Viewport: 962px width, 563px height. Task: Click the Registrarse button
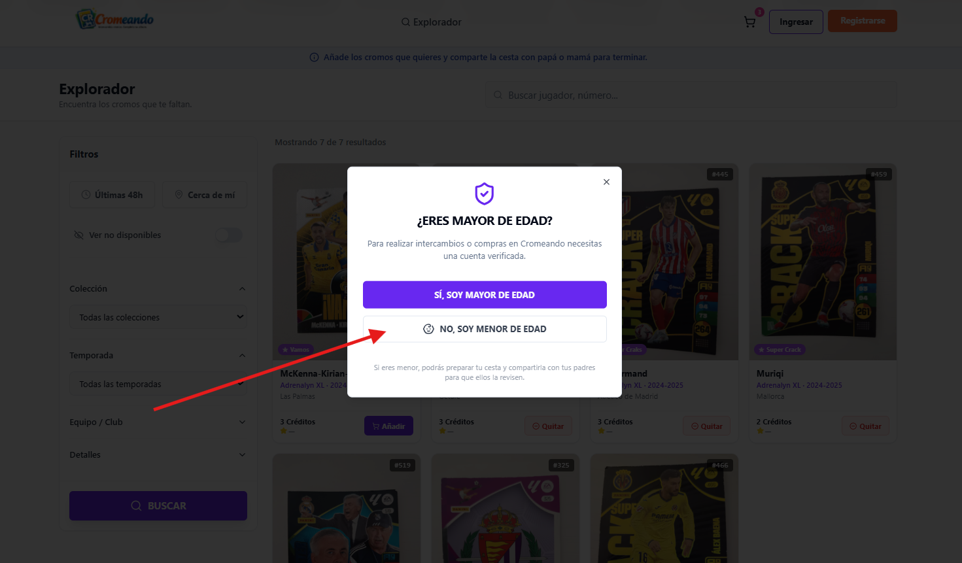click(x=863, y=21)
